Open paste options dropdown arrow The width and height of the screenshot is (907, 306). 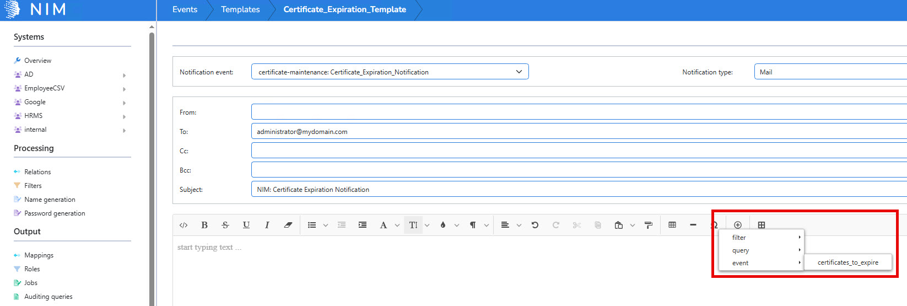click(633, 225)
